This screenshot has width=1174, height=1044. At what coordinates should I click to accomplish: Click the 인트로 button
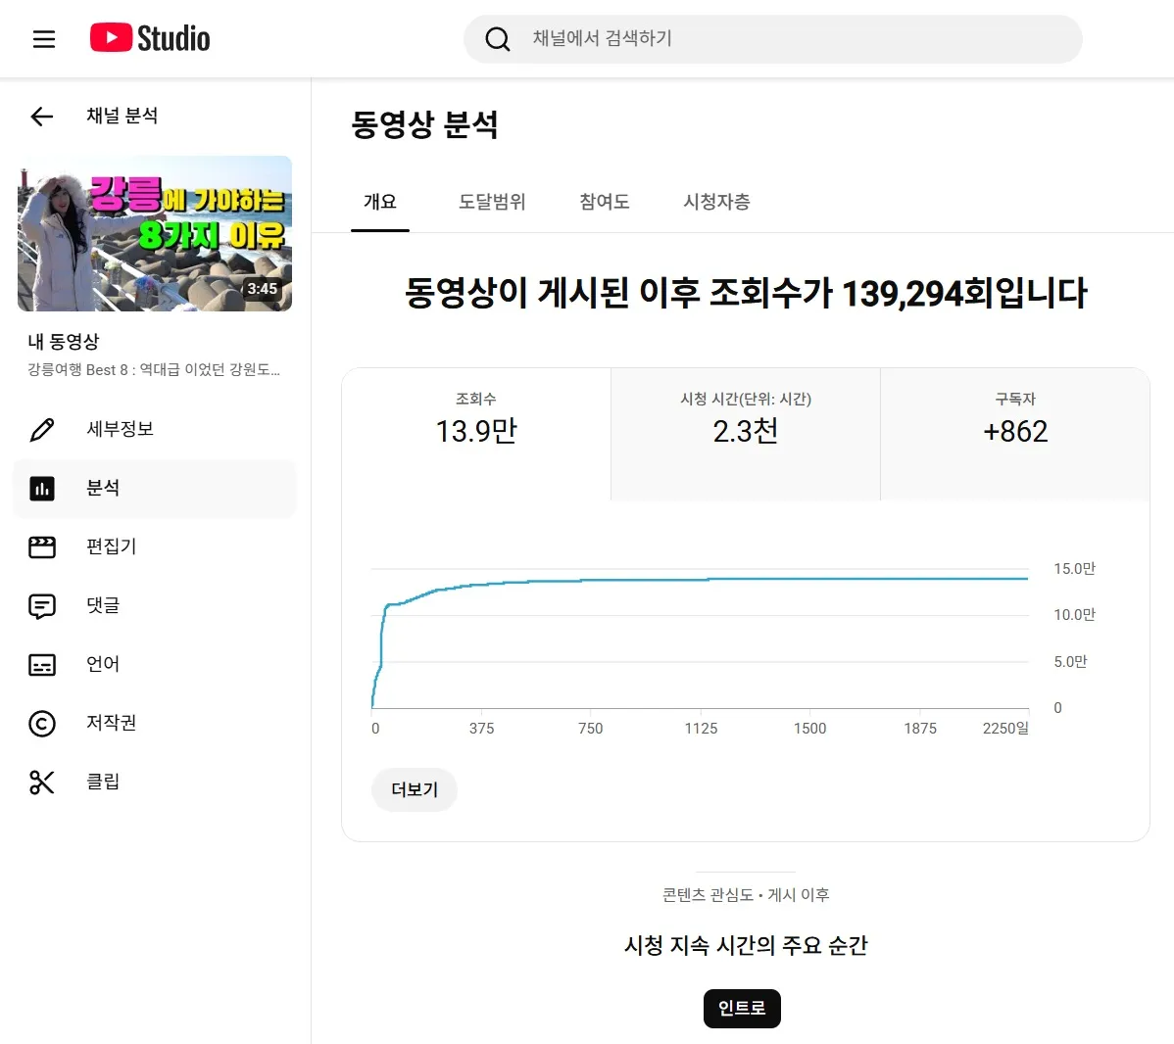point(742,1008)
